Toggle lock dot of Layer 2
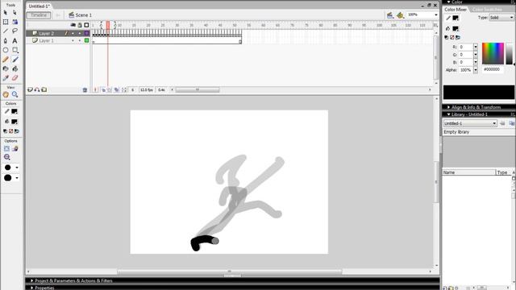The height and width of the screenshot is (290, 516). click(80, 34)
